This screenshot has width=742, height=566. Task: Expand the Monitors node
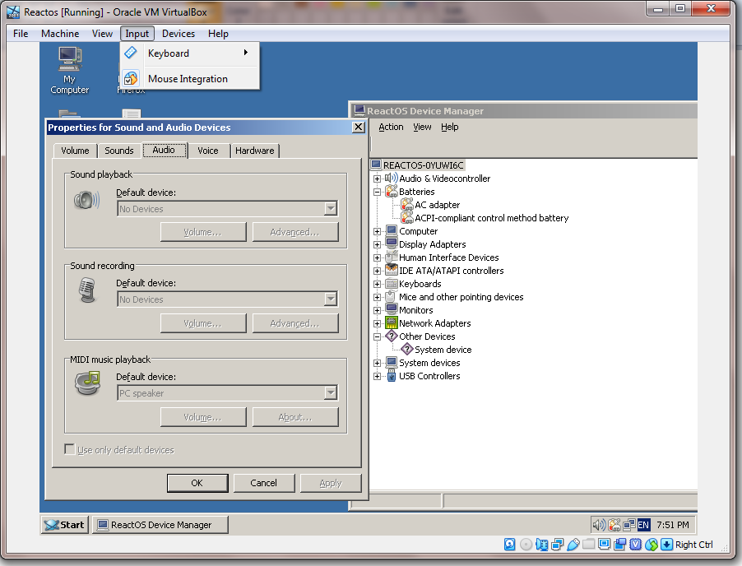pyautogui.click(x=377, y=310)
